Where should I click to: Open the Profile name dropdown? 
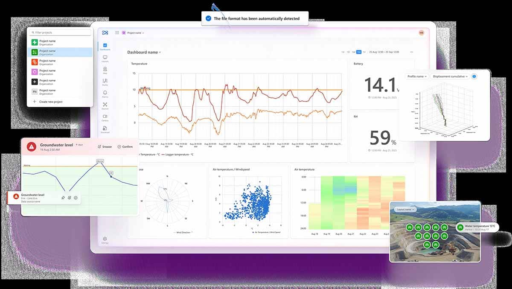[416, 76]
